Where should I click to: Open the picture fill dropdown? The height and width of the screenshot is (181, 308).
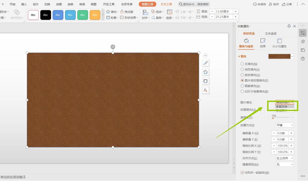click(285, 102)
